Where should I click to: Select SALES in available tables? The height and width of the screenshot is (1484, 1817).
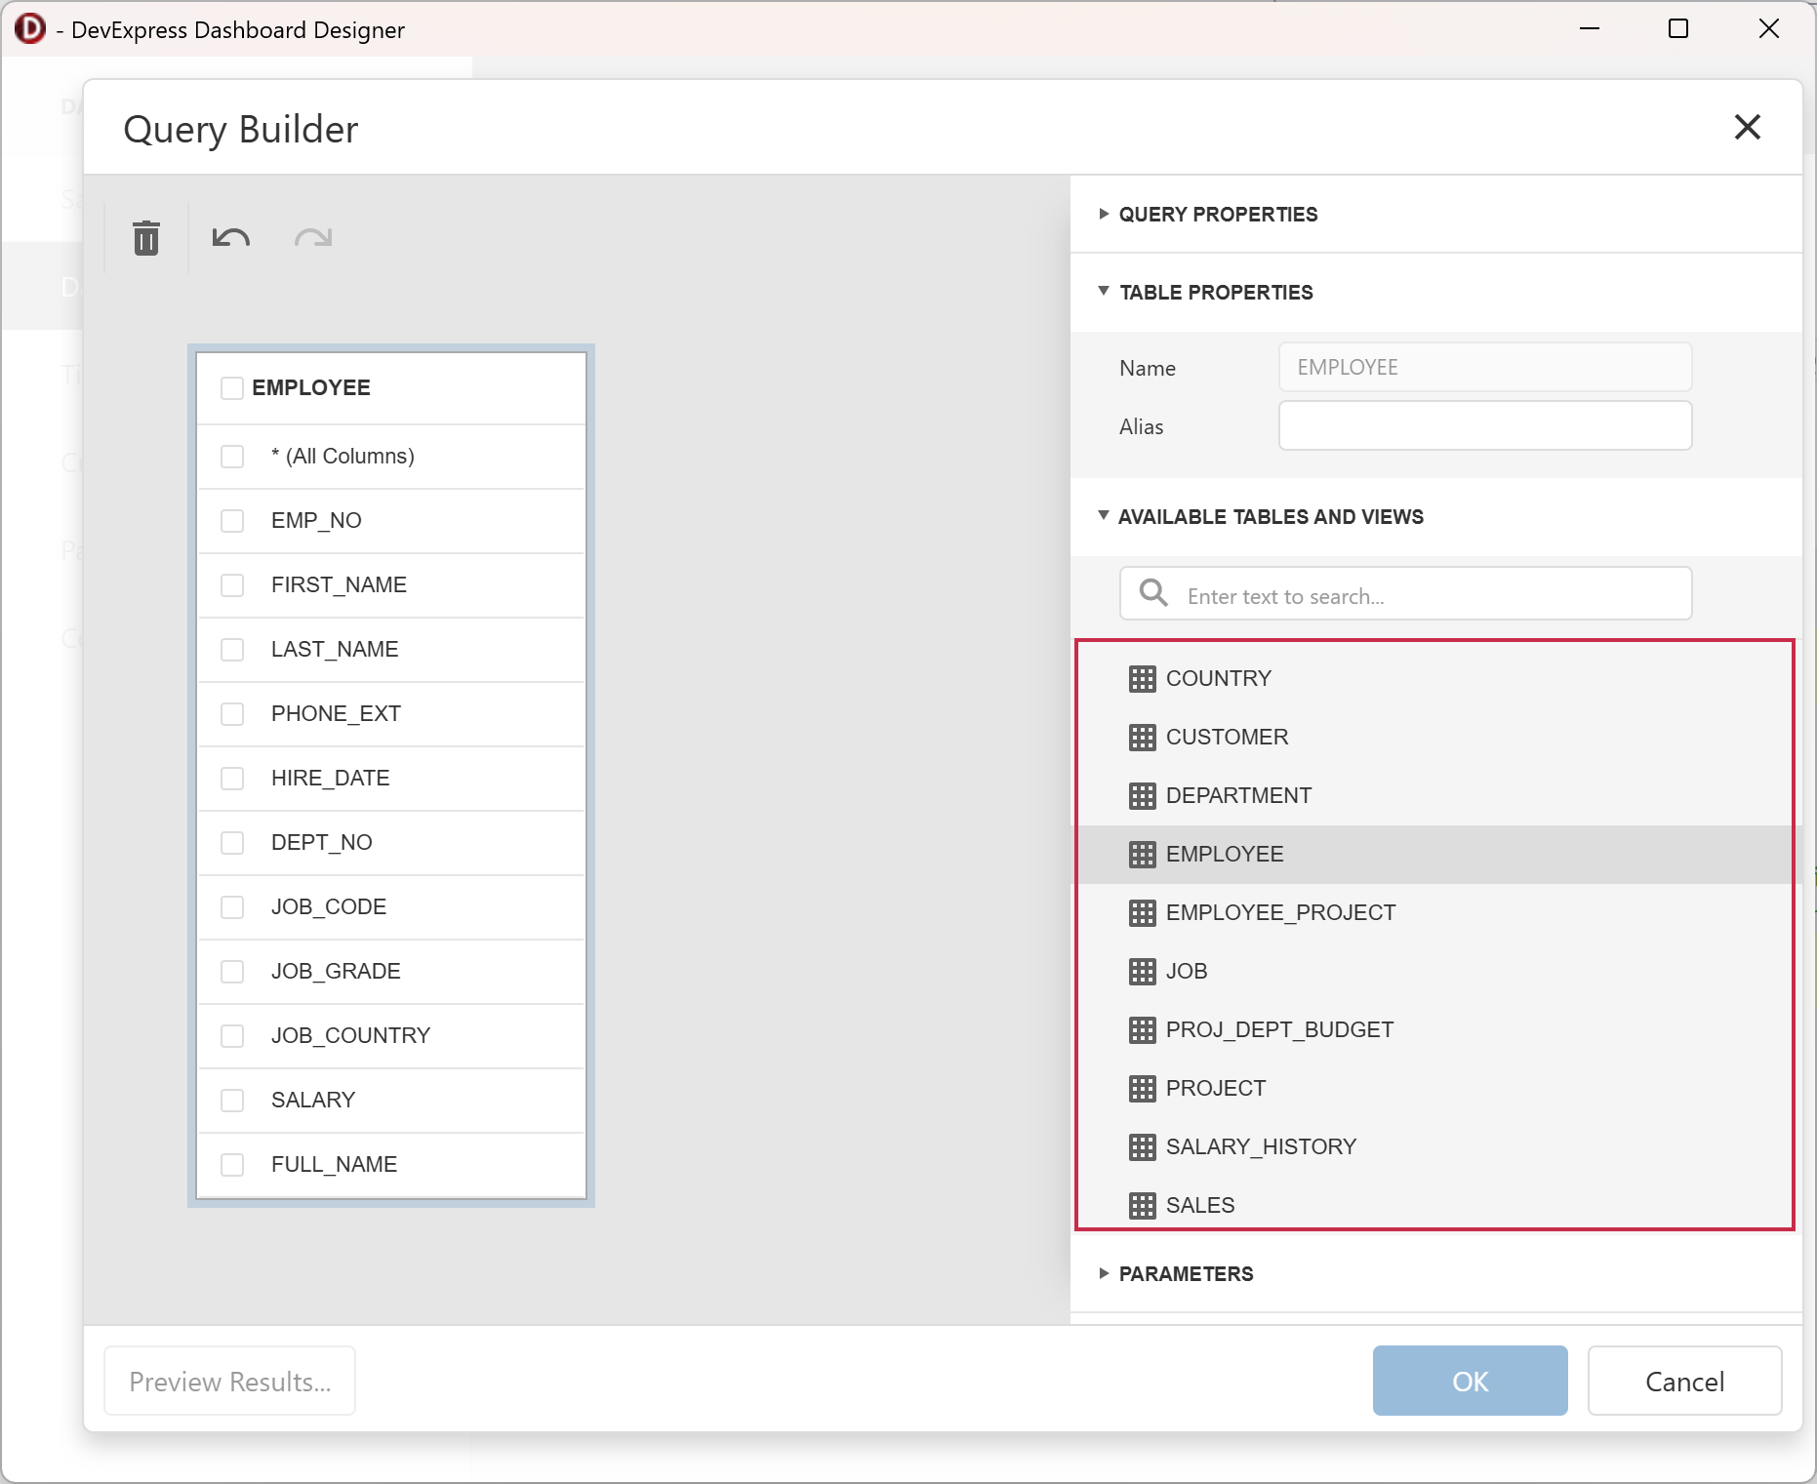point(1434,1206)
